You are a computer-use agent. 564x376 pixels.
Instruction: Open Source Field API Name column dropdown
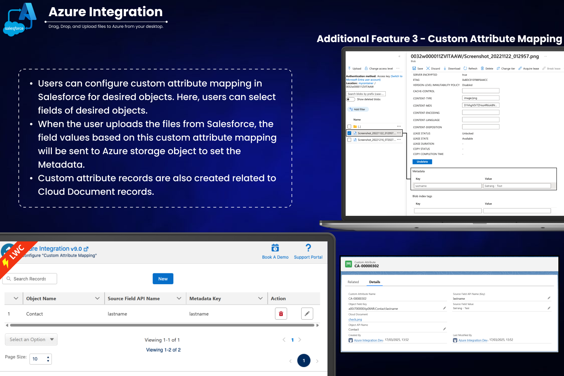(179, 298)
